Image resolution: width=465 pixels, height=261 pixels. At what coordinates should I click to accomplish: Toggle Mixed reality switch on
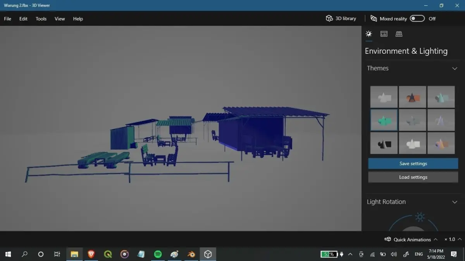coord(417,19)
